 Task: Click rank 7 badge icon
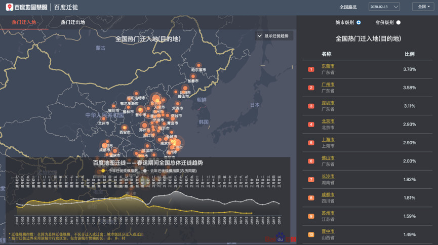coord(311,179)
